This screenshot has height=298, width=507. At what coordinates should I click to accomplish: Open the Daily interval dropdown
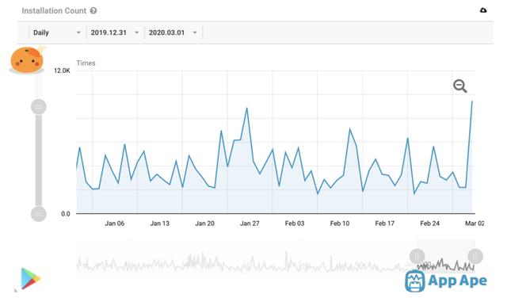(56, 32)
